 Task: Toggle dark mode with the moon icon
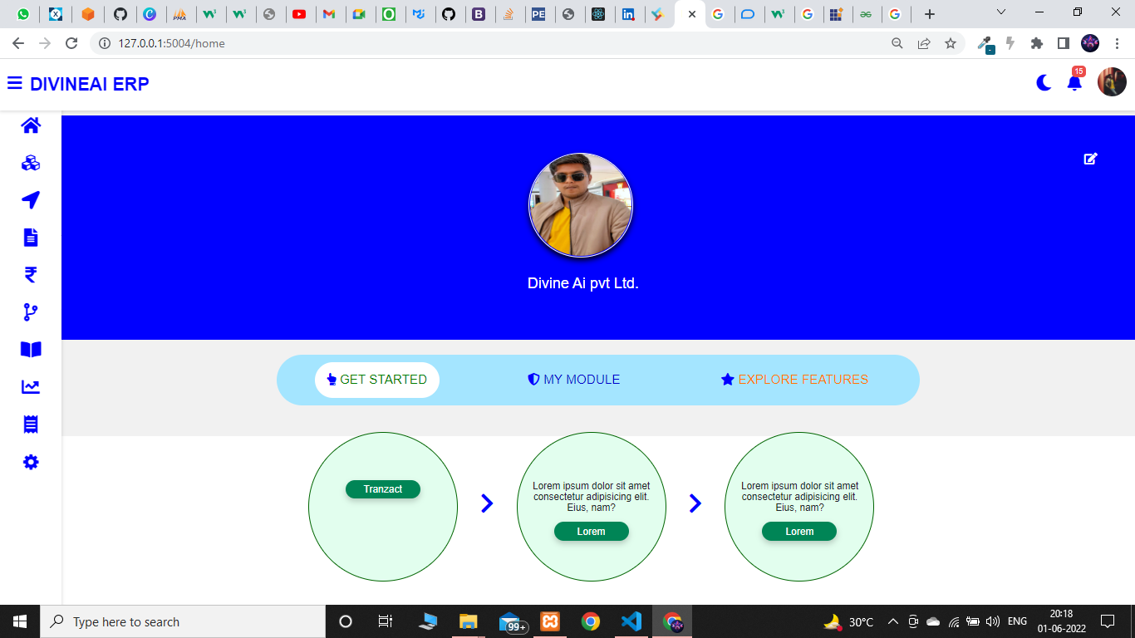[1043, 82]
